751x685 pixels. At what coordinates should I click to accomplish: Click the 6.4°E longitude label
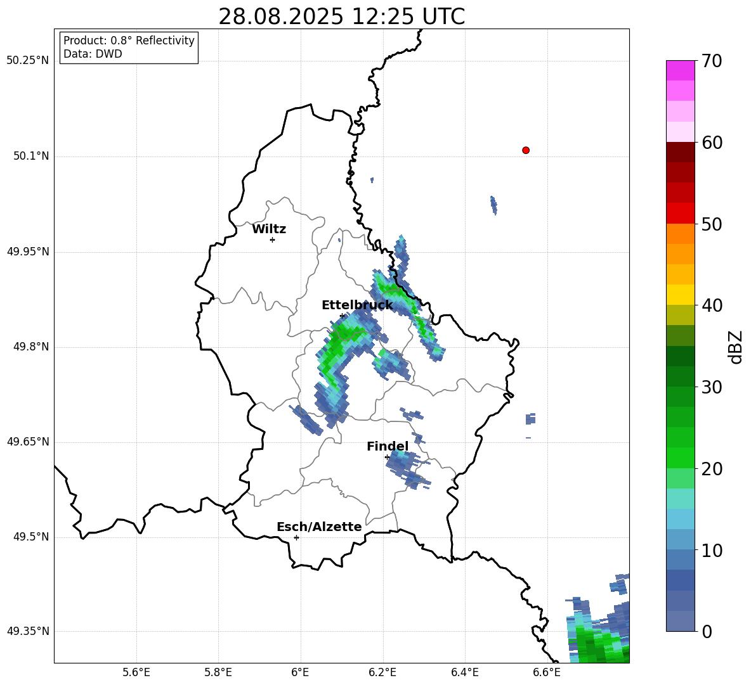coord(464,672)
